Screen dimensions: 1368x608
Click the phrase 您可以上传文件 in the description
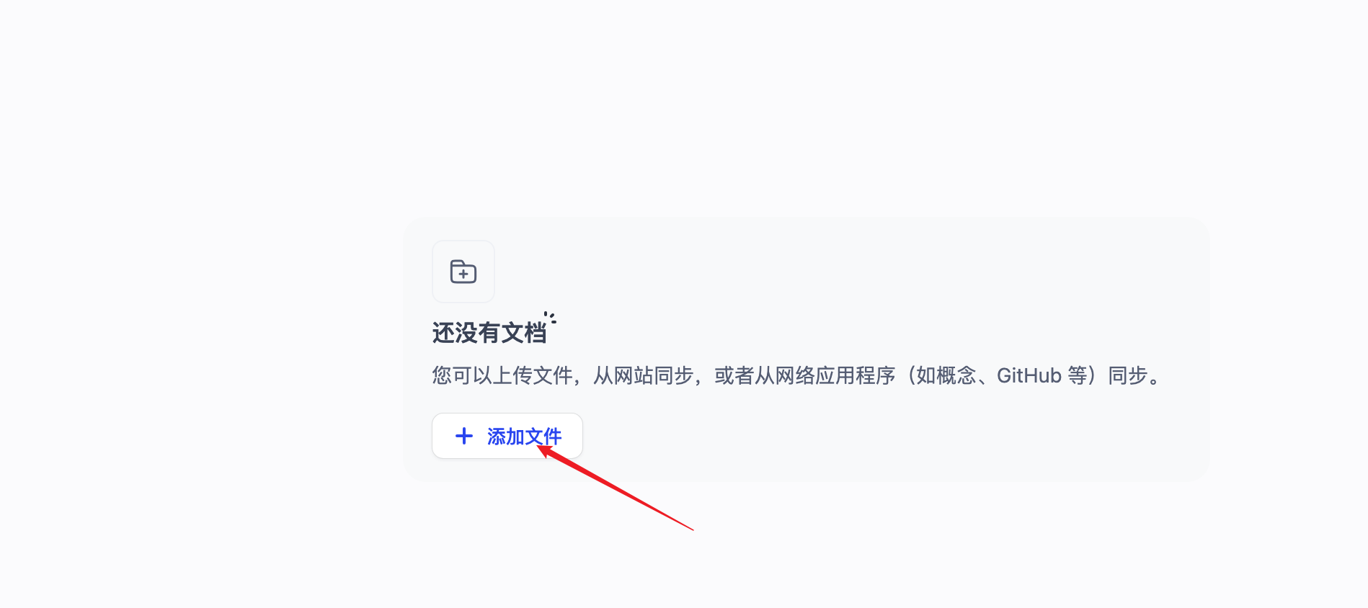tap(502, 375)
